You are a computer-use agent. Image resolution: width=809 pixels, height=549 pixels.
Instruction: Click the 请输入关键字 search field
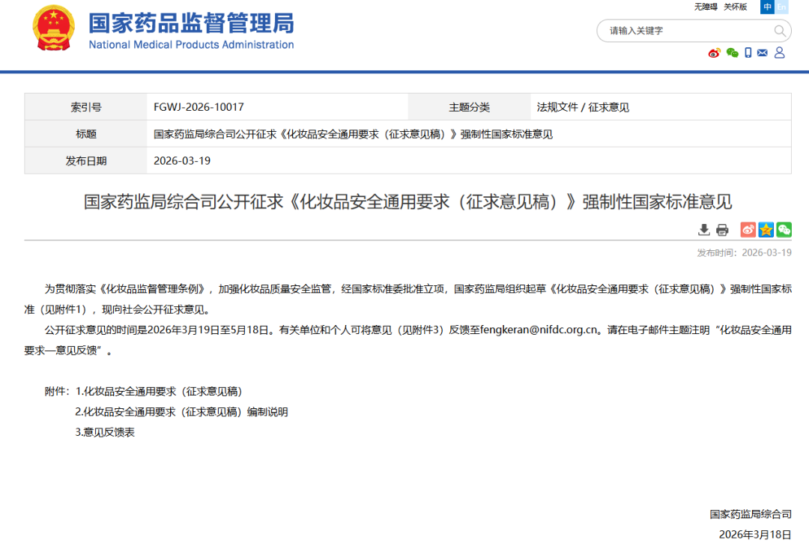(685, 31)
